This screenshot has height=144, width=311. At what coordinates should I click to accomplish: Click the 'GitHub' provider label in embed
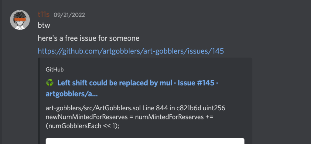pos(55,70)
